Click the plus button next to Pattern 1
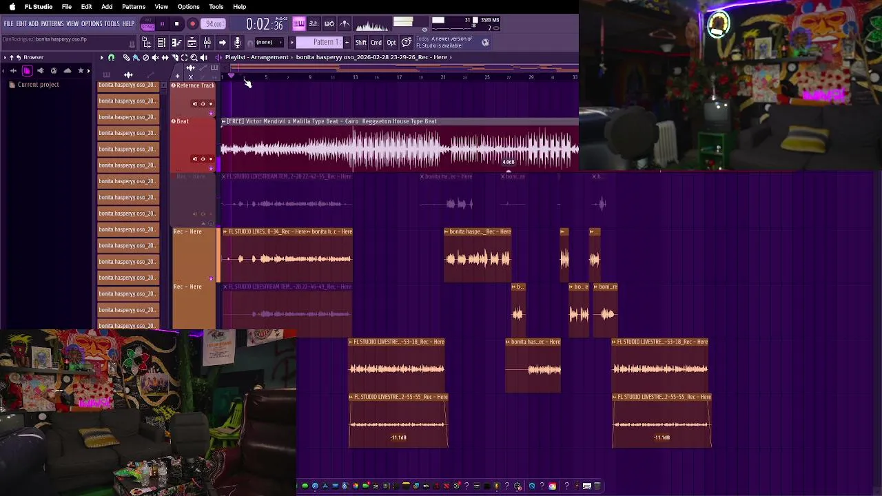Viewport: 882px width, 496px height. coord(347,43)
